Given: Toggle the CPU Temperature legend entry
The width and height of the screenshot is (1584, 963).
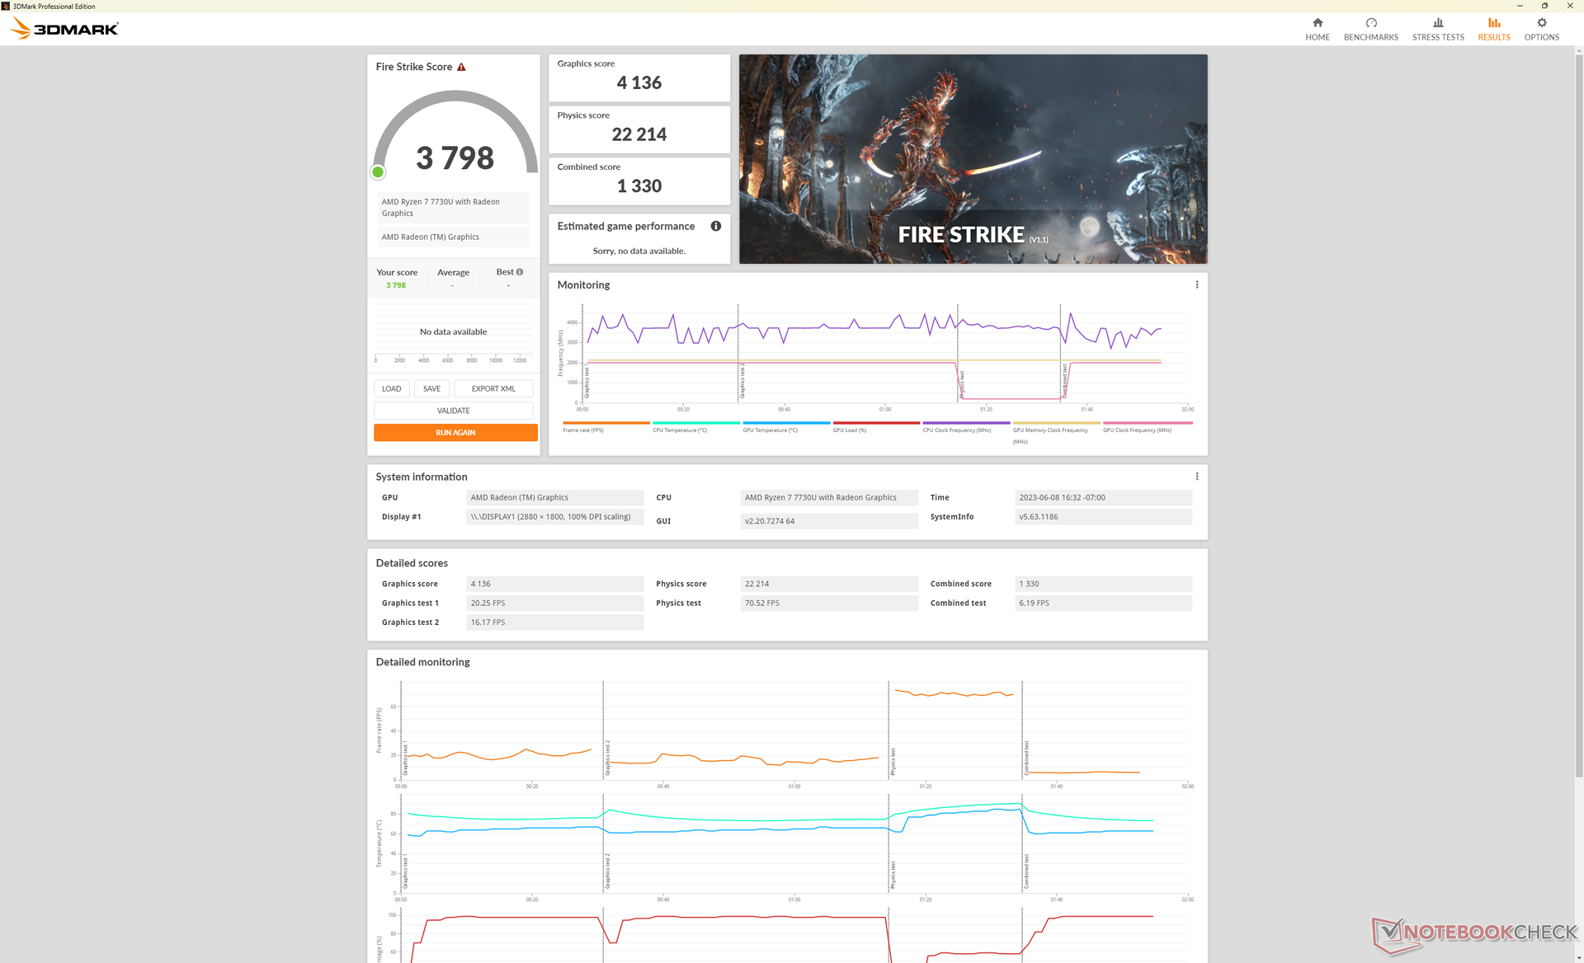Looking at the screenshot, I should point(679,430).
